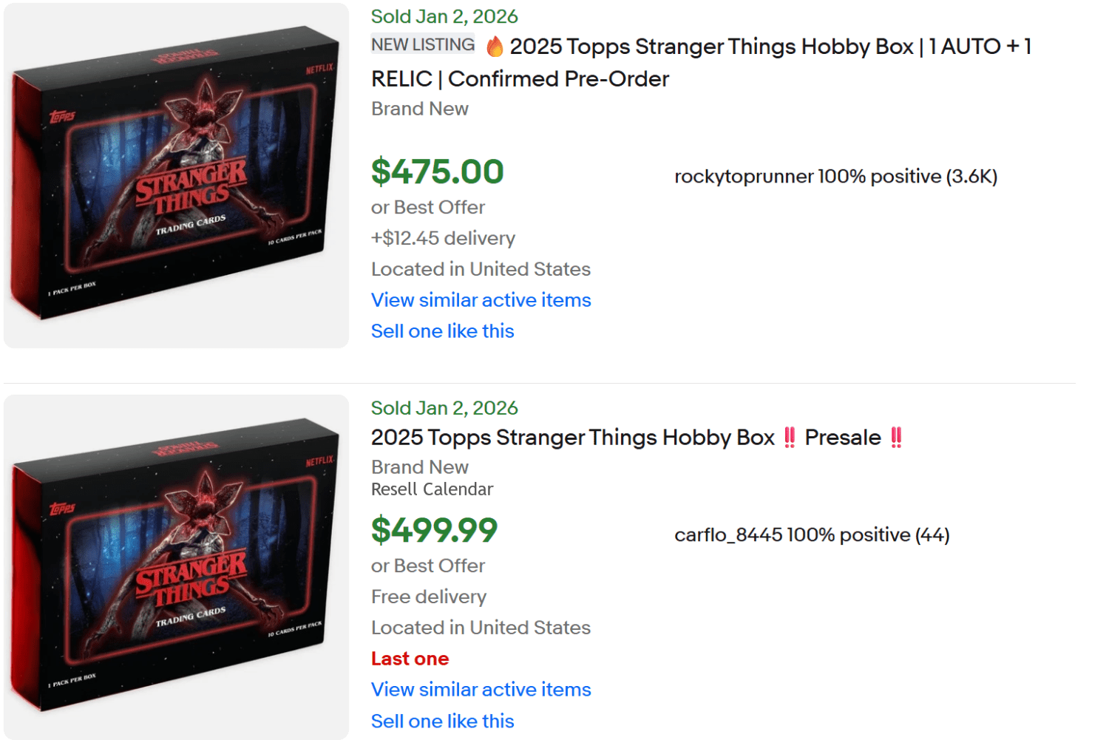Image resolution: width=1109 pixels, height=740 pixels.
Task: Click the exclamation icon before Presale
Action: coord(790,437)
